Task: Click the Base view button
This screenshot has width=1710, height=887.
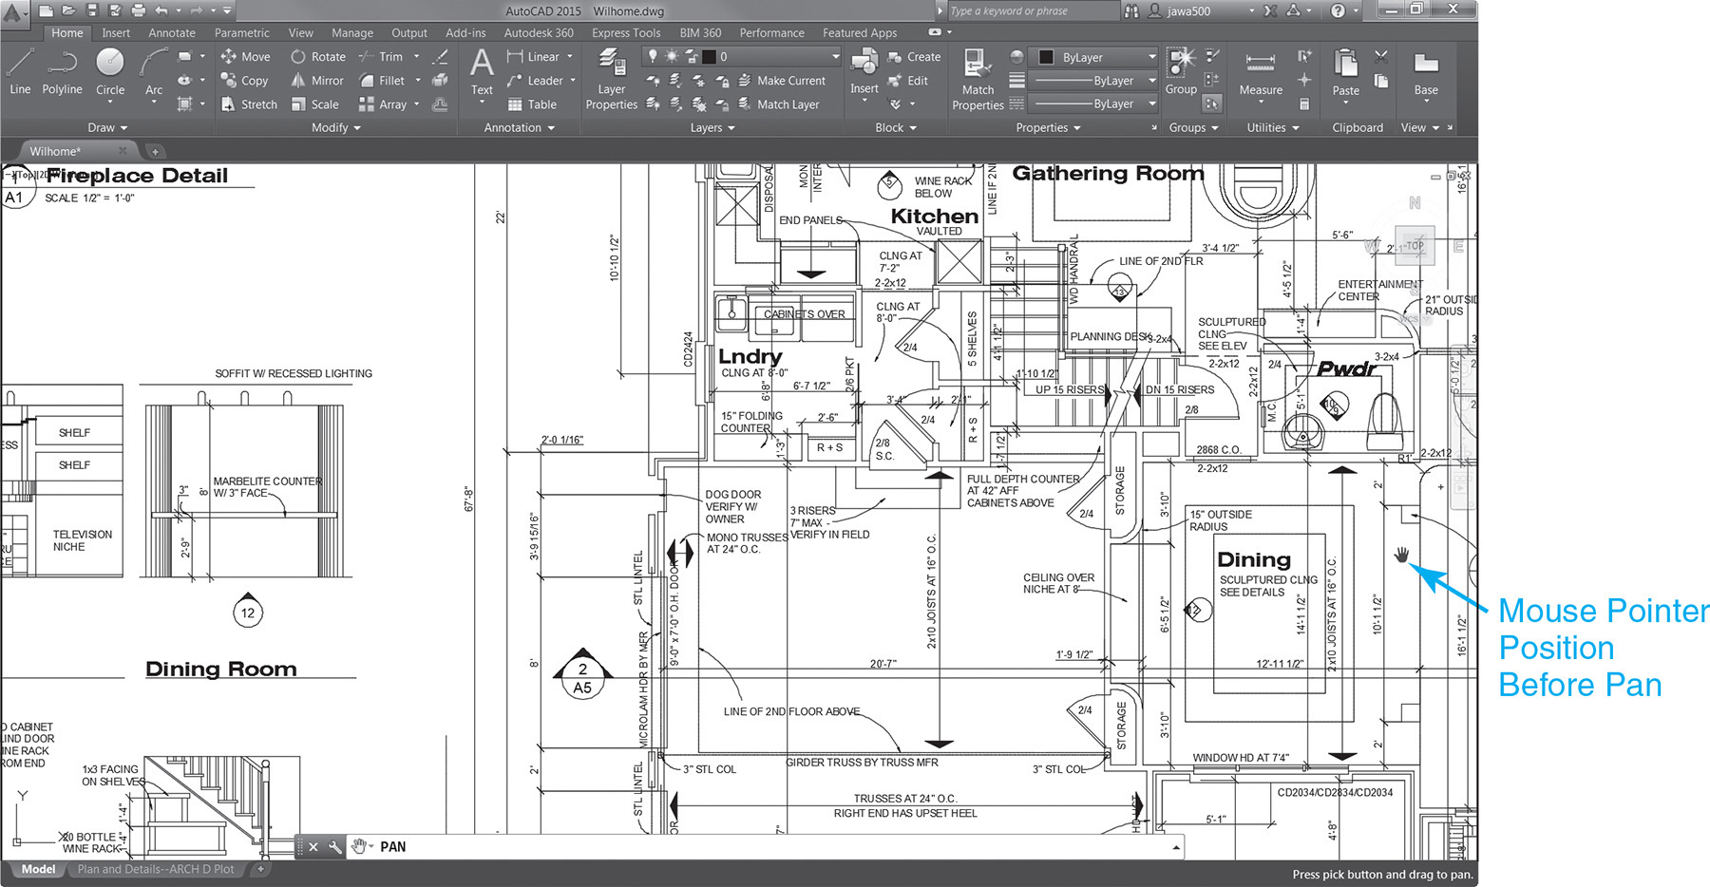Action: (1426, 72)
